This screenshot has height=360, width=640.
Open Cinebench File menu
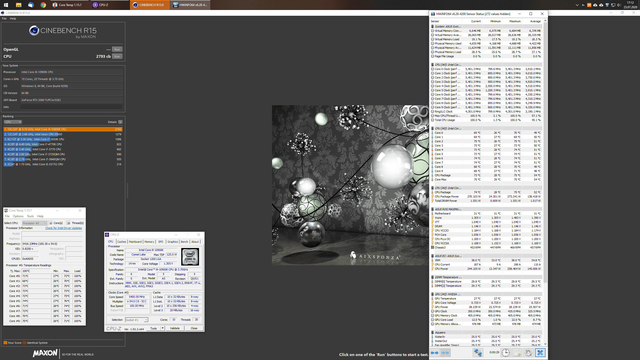coord(4,18)
